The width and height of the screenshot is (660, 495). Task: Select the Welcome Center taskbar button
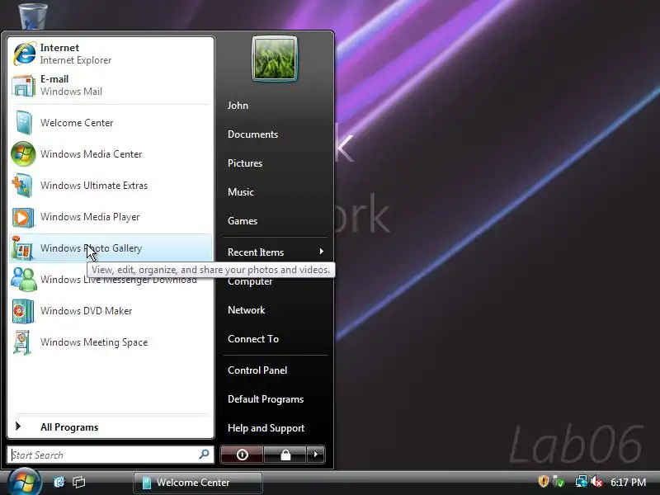pos(198,483)
